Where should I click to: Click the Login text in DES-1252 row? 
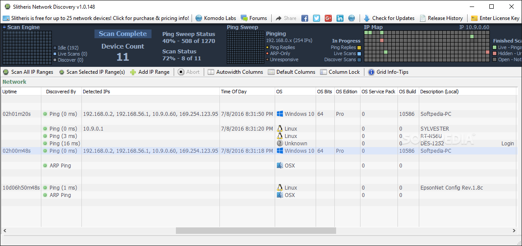(x=508, y=144)
